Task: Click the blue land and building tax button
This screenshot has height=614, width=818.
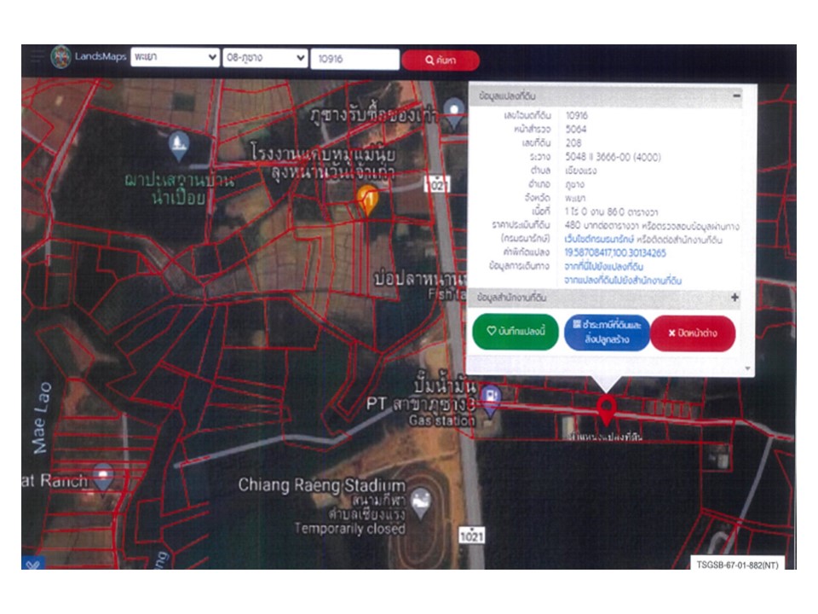Action: click(x=607, y=333)
